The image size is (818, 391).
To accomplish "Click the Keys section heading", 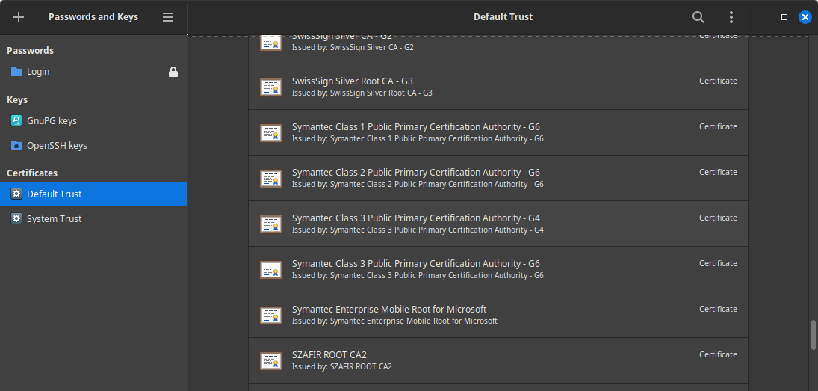I will pos(17,99).
